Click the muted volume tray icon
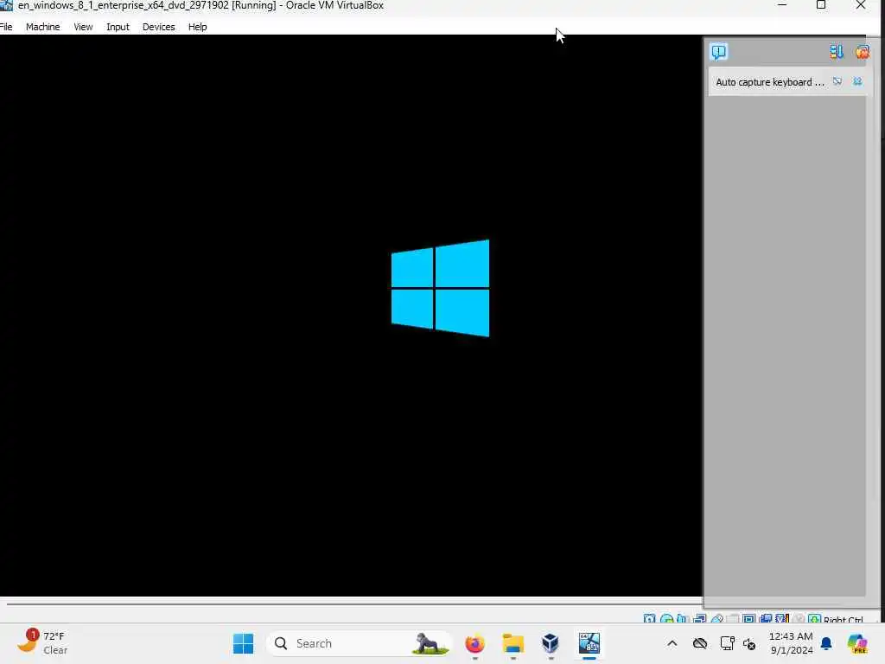This screenshot has width=885, height=664. [749, 643]
